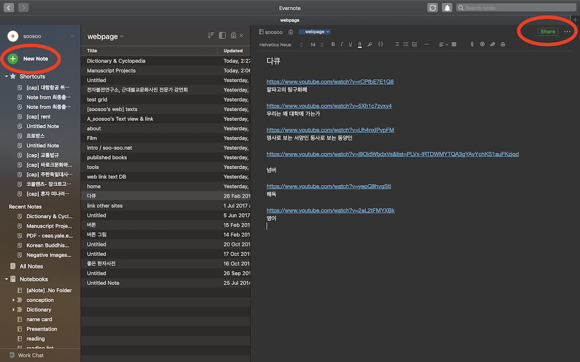The height and width of the screenshot is (362, 580).
Task: Open All Notes in sidebar
Action: 27,266
